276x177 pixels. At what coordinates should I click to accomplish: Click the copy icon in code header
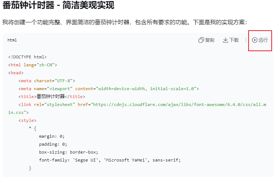click(201, 40)
